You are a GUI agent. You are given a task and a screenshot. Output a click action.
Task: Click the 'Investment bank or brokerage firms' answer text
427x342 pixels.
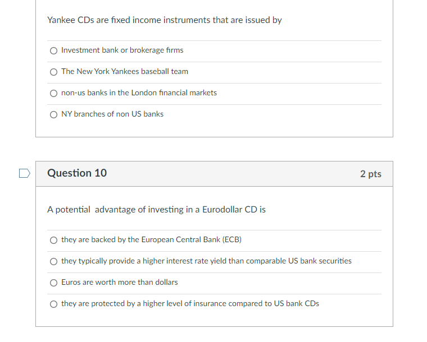[x=122, y=50]
